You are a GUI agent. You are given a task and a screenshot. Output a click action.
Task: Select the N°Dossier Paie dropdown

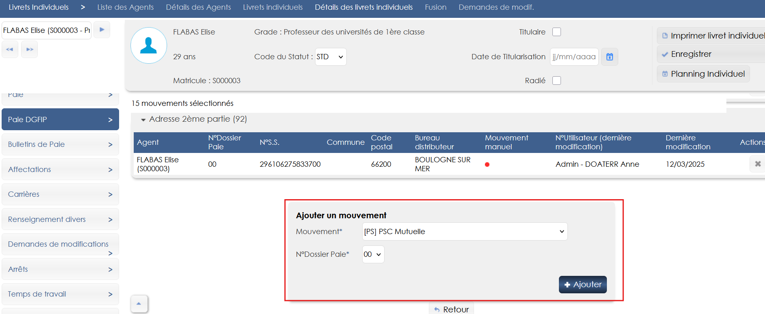[373, 254]
